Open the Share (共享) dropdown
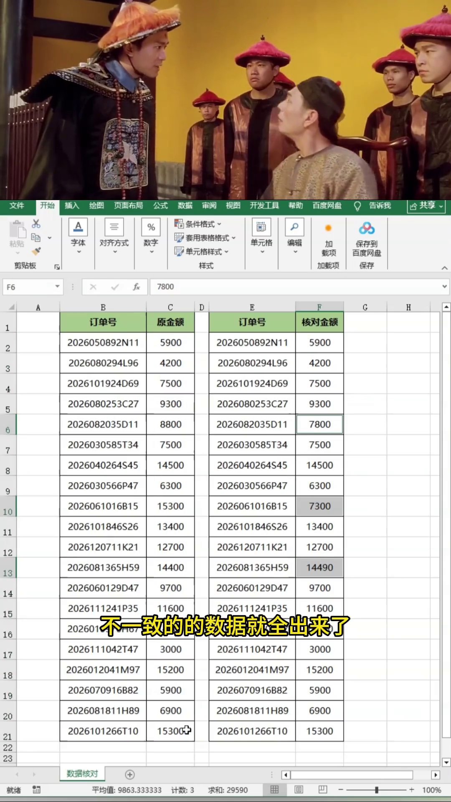The image size is (451, 802). coord(426,206)
